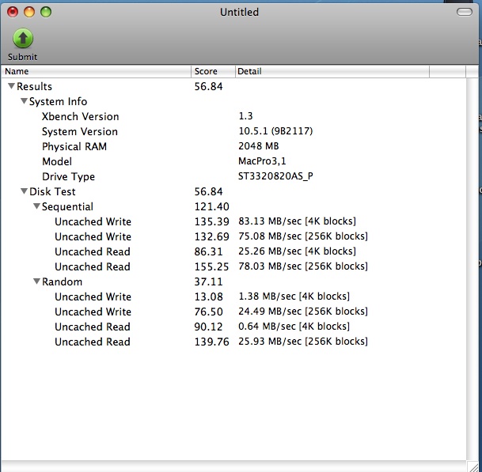
Task: Click the Random score 37.11
Action: (208, 281)
